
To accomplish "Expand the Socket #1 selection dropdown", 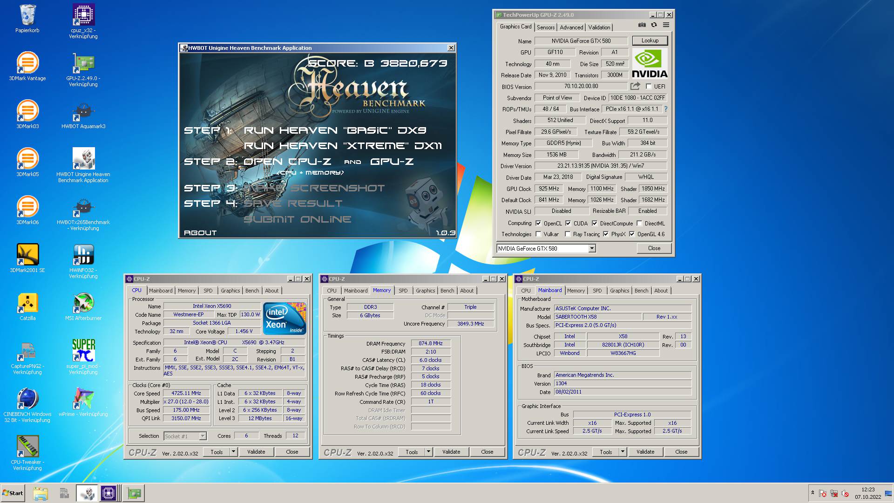I will pos(203,436).
